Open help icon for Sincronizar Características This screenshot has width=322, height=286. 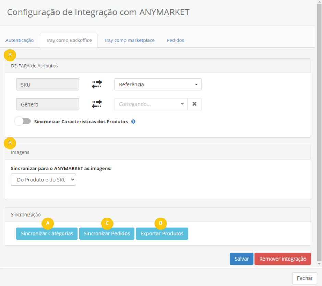tap(133, 121)
